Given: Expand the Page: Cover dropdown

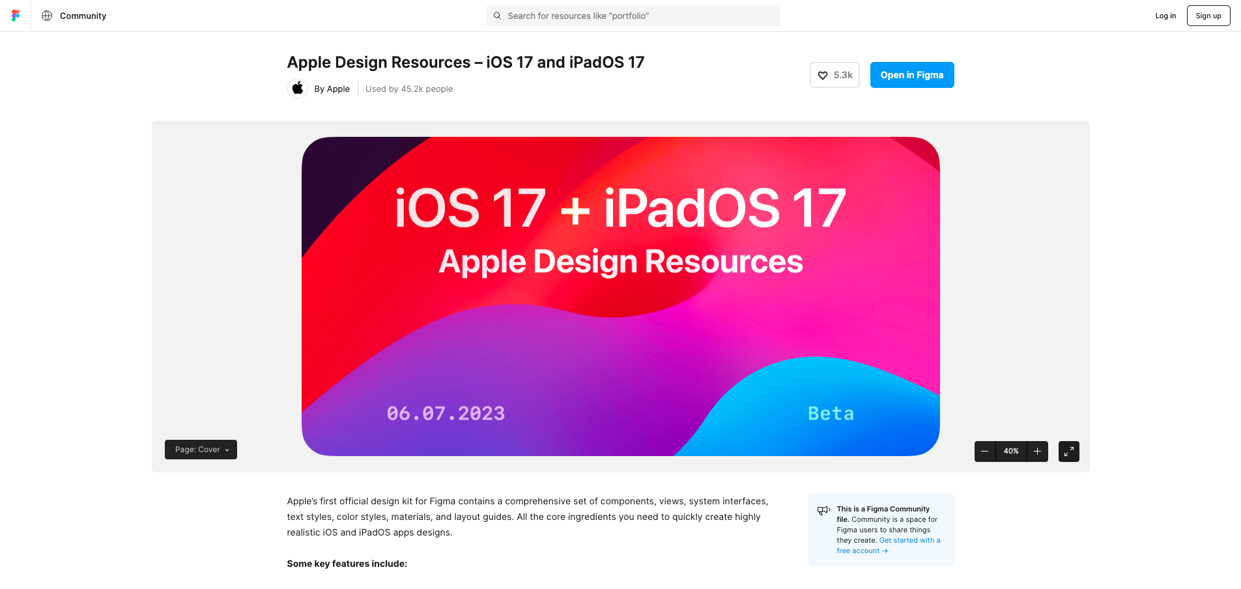Looking at the screenshot, I should 201,450.
